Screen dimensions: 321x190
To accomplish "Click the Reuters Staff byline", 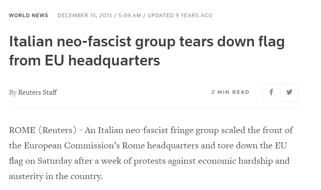I will (37, 92).
